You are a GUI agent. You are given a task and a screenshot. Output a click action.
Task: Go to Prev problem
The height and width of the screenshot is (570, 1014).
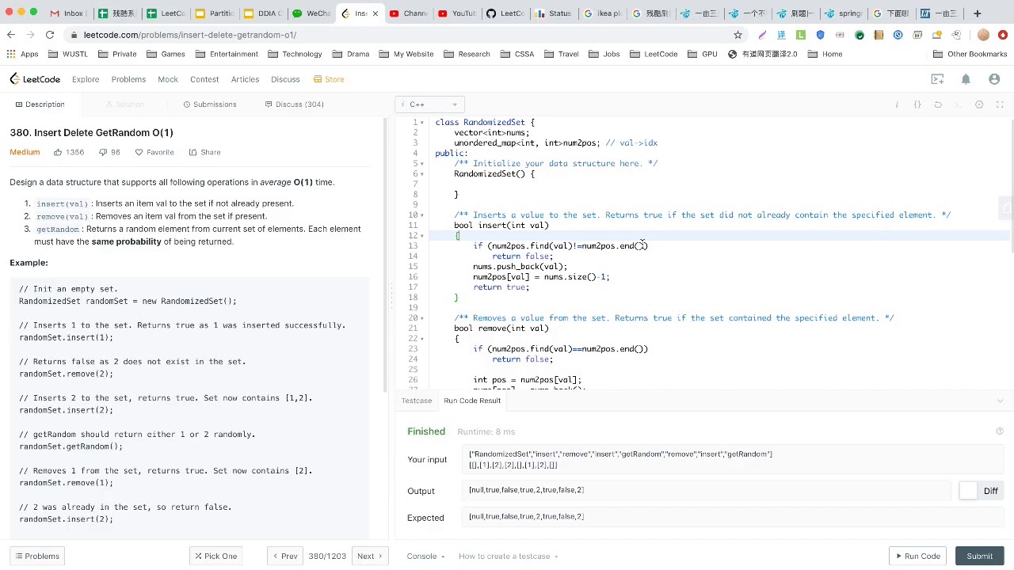click(284, 556)
